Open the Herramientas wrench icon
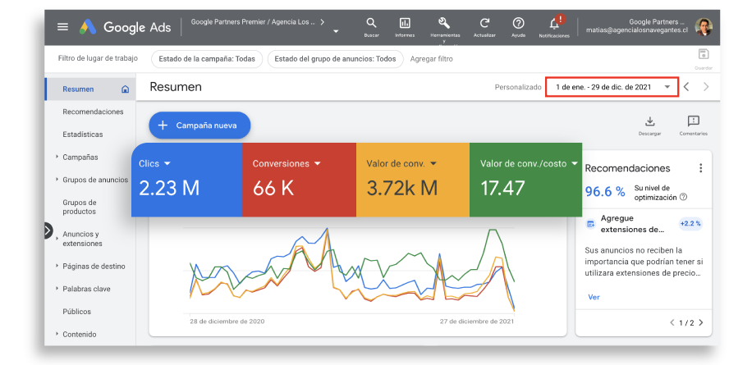Screen dimensions: 729x365 [444, 23]
